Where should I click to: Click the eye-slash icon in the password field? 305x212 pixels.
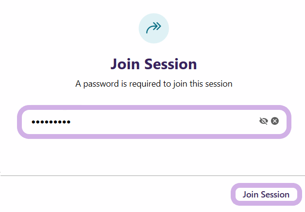[264, 121]
